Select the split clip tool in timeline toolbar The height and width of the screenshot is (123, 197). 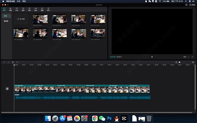point(13,62)
